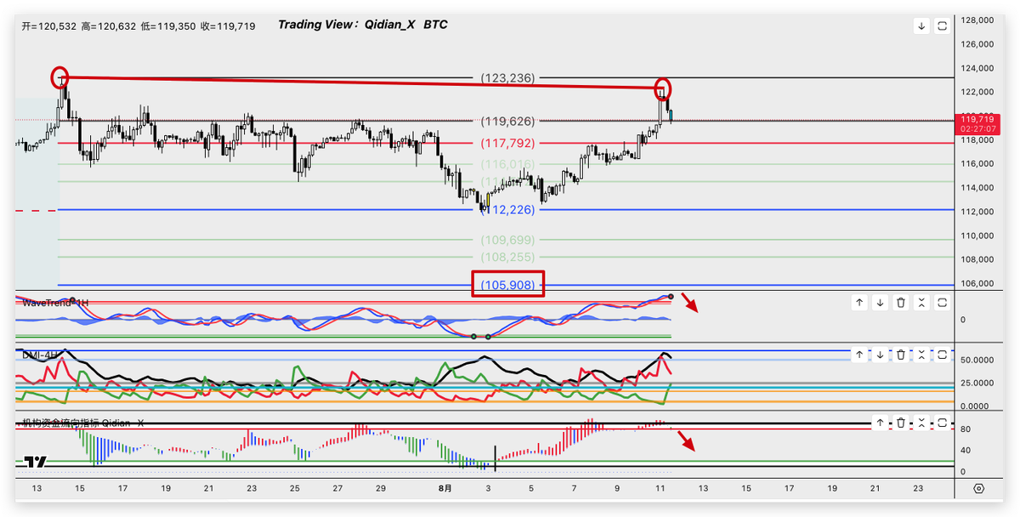The image size is (1020, 517).
Task: Click the 40 tick on bottom pane axis
Action: [966, 451]
